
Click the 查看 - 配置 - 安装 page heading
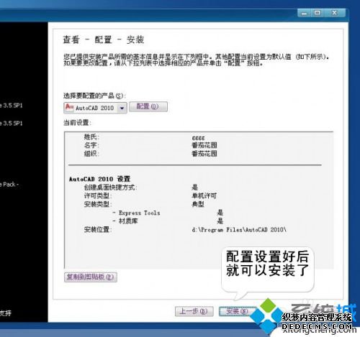point(104,40)
